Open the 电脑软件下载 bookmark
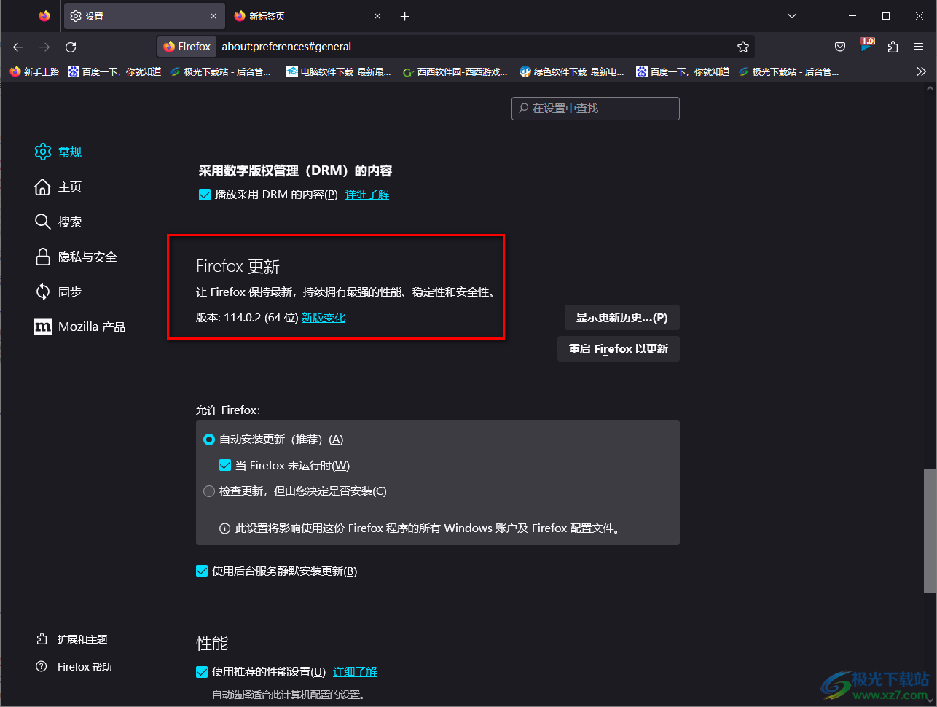Screen dimensions: 937x707 [x=339, y=71]
